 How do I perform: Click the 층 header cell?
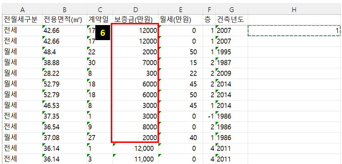click(209, 20)
